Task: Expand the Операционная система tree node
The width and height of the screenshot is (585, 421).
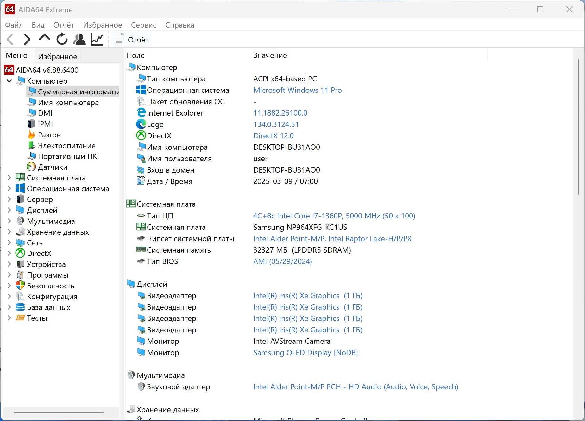Action: pos(9,188)
